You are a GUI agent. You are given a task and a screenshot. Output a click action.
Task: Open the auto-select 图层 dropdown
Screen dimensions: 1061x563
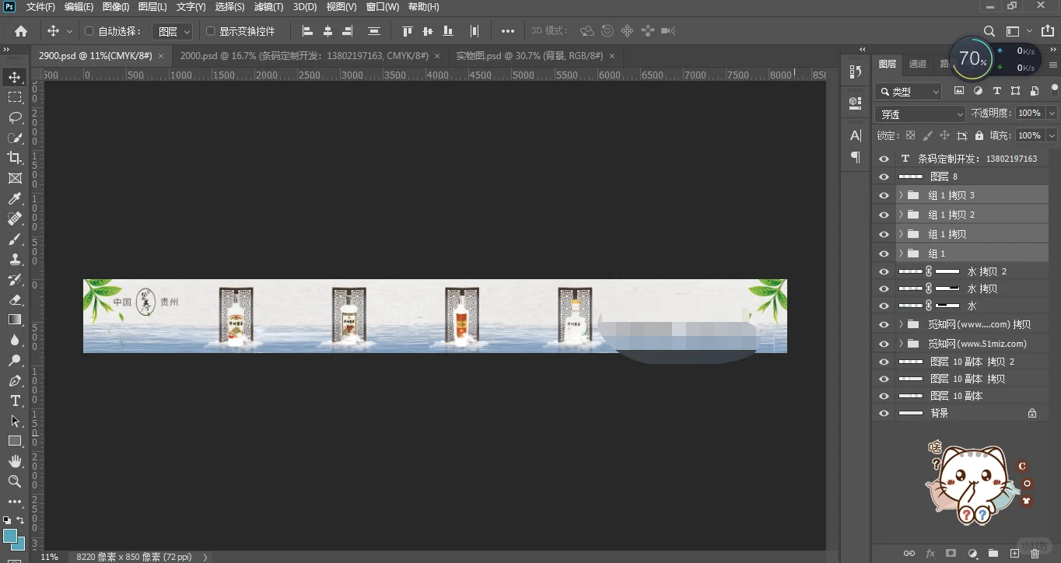(x=172, y=31)
